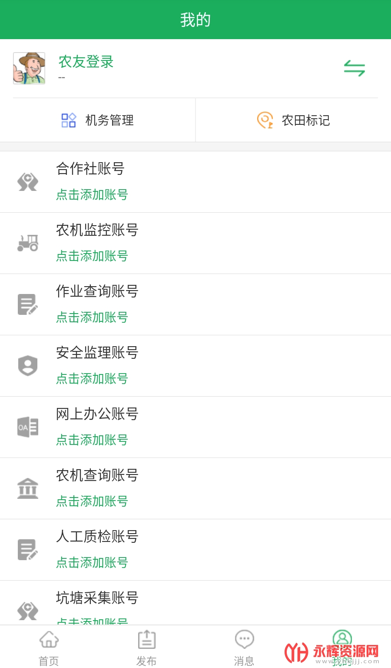Click the edit icon for 人工质检账号
This screenshot has width=391, height=668.
(x=28, y=550)
